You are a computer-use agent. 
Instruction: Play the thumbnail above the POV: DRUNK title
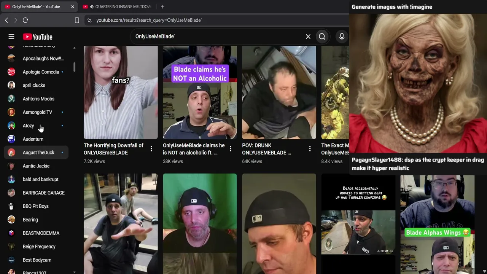click(x=279, y=92)
